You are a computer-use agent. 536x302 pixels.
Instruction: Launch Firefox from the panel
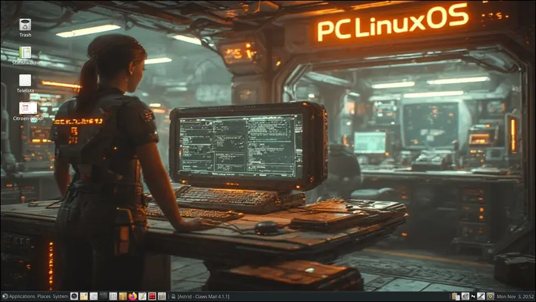tap(133, 296)
